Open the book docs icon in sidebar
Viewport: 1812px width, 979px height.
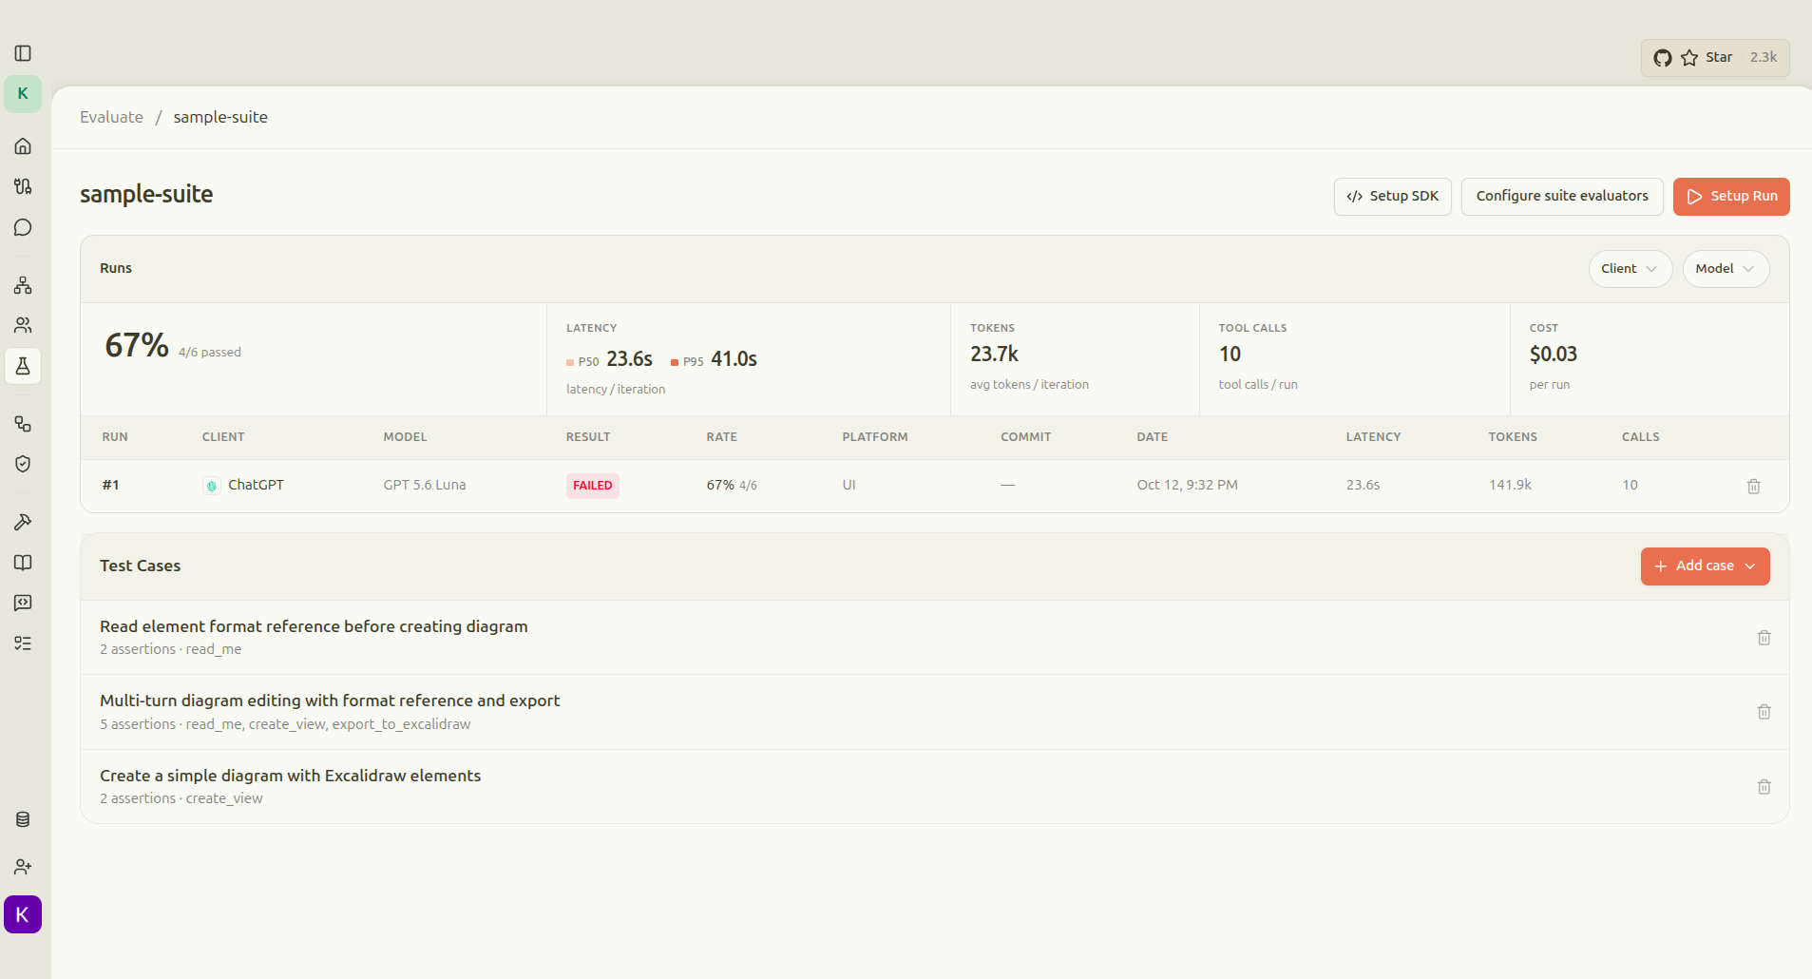[x=23, y=563]
